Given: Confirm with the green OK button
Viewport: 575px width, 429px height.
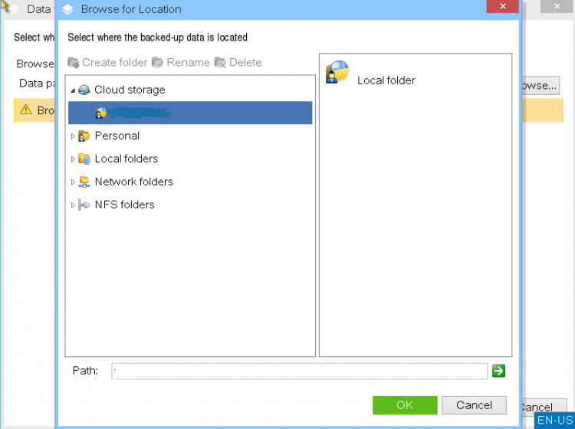Looking at the screenshot, I should tap(405, 405).
